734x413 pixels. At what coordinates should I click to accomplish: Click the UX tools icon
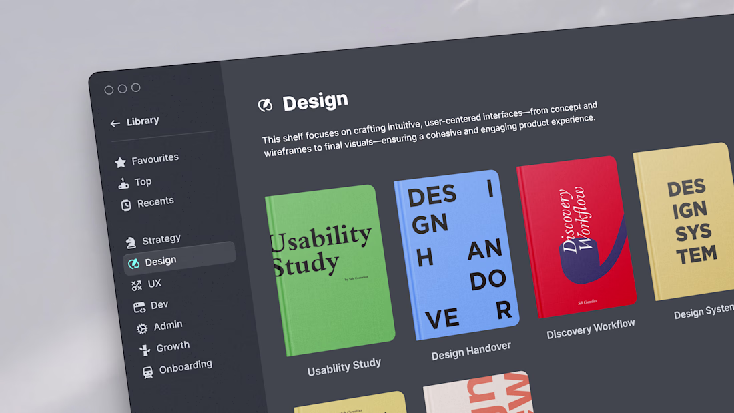coord(137,285)
